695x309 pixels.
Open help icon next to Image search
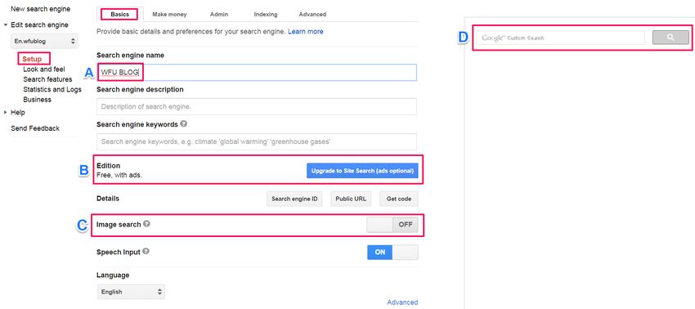146,224
